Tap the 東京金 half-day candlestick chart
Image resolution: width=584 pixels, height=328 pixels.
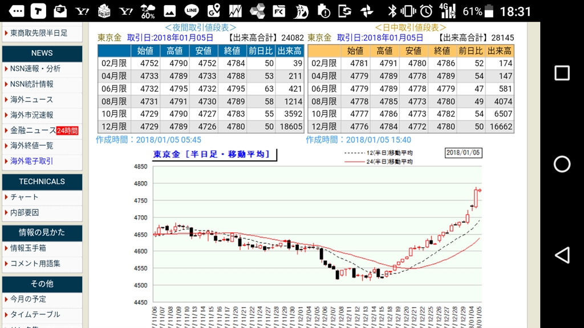pyautogui.click(x=317, y=239)
